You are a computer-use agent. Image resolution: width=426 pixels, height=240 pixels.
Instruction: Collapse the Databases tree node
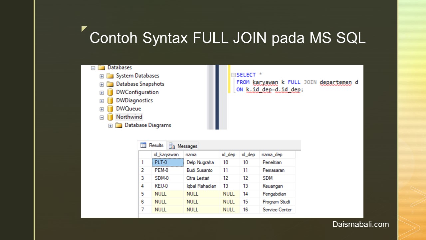coord(93,68)
